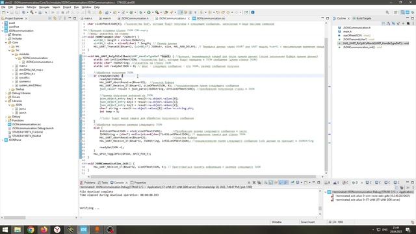Toggle Mark Occurrences in main toolbar
The width and height of the screenshot is (416, 234).
pyautogui.click(x=181, y=12)
